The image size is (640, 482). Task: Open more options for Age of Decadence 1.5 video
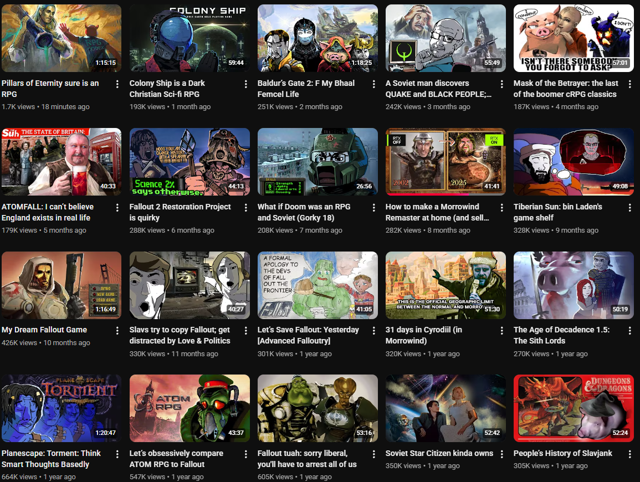point(629,330)
